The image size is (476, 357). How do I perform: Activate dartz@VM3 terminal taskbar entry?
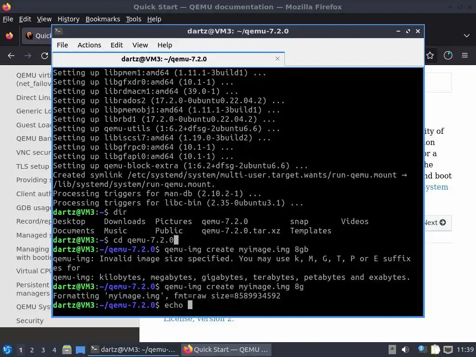coord(133,350)
